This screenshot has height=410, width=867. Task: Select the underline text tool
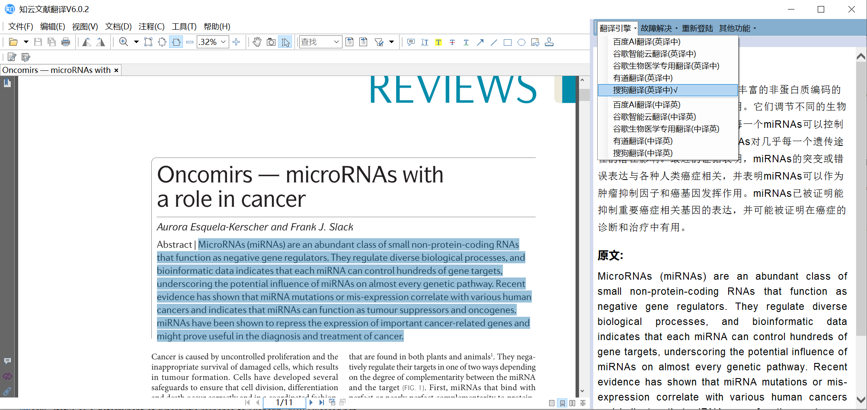tap(466, 42)
